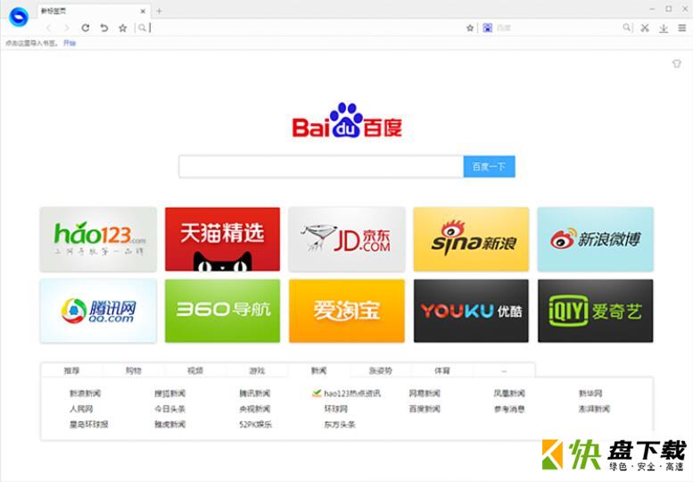Open the 新浪微博 tile
Screen dimensions: 693x482
click(595, 239)
